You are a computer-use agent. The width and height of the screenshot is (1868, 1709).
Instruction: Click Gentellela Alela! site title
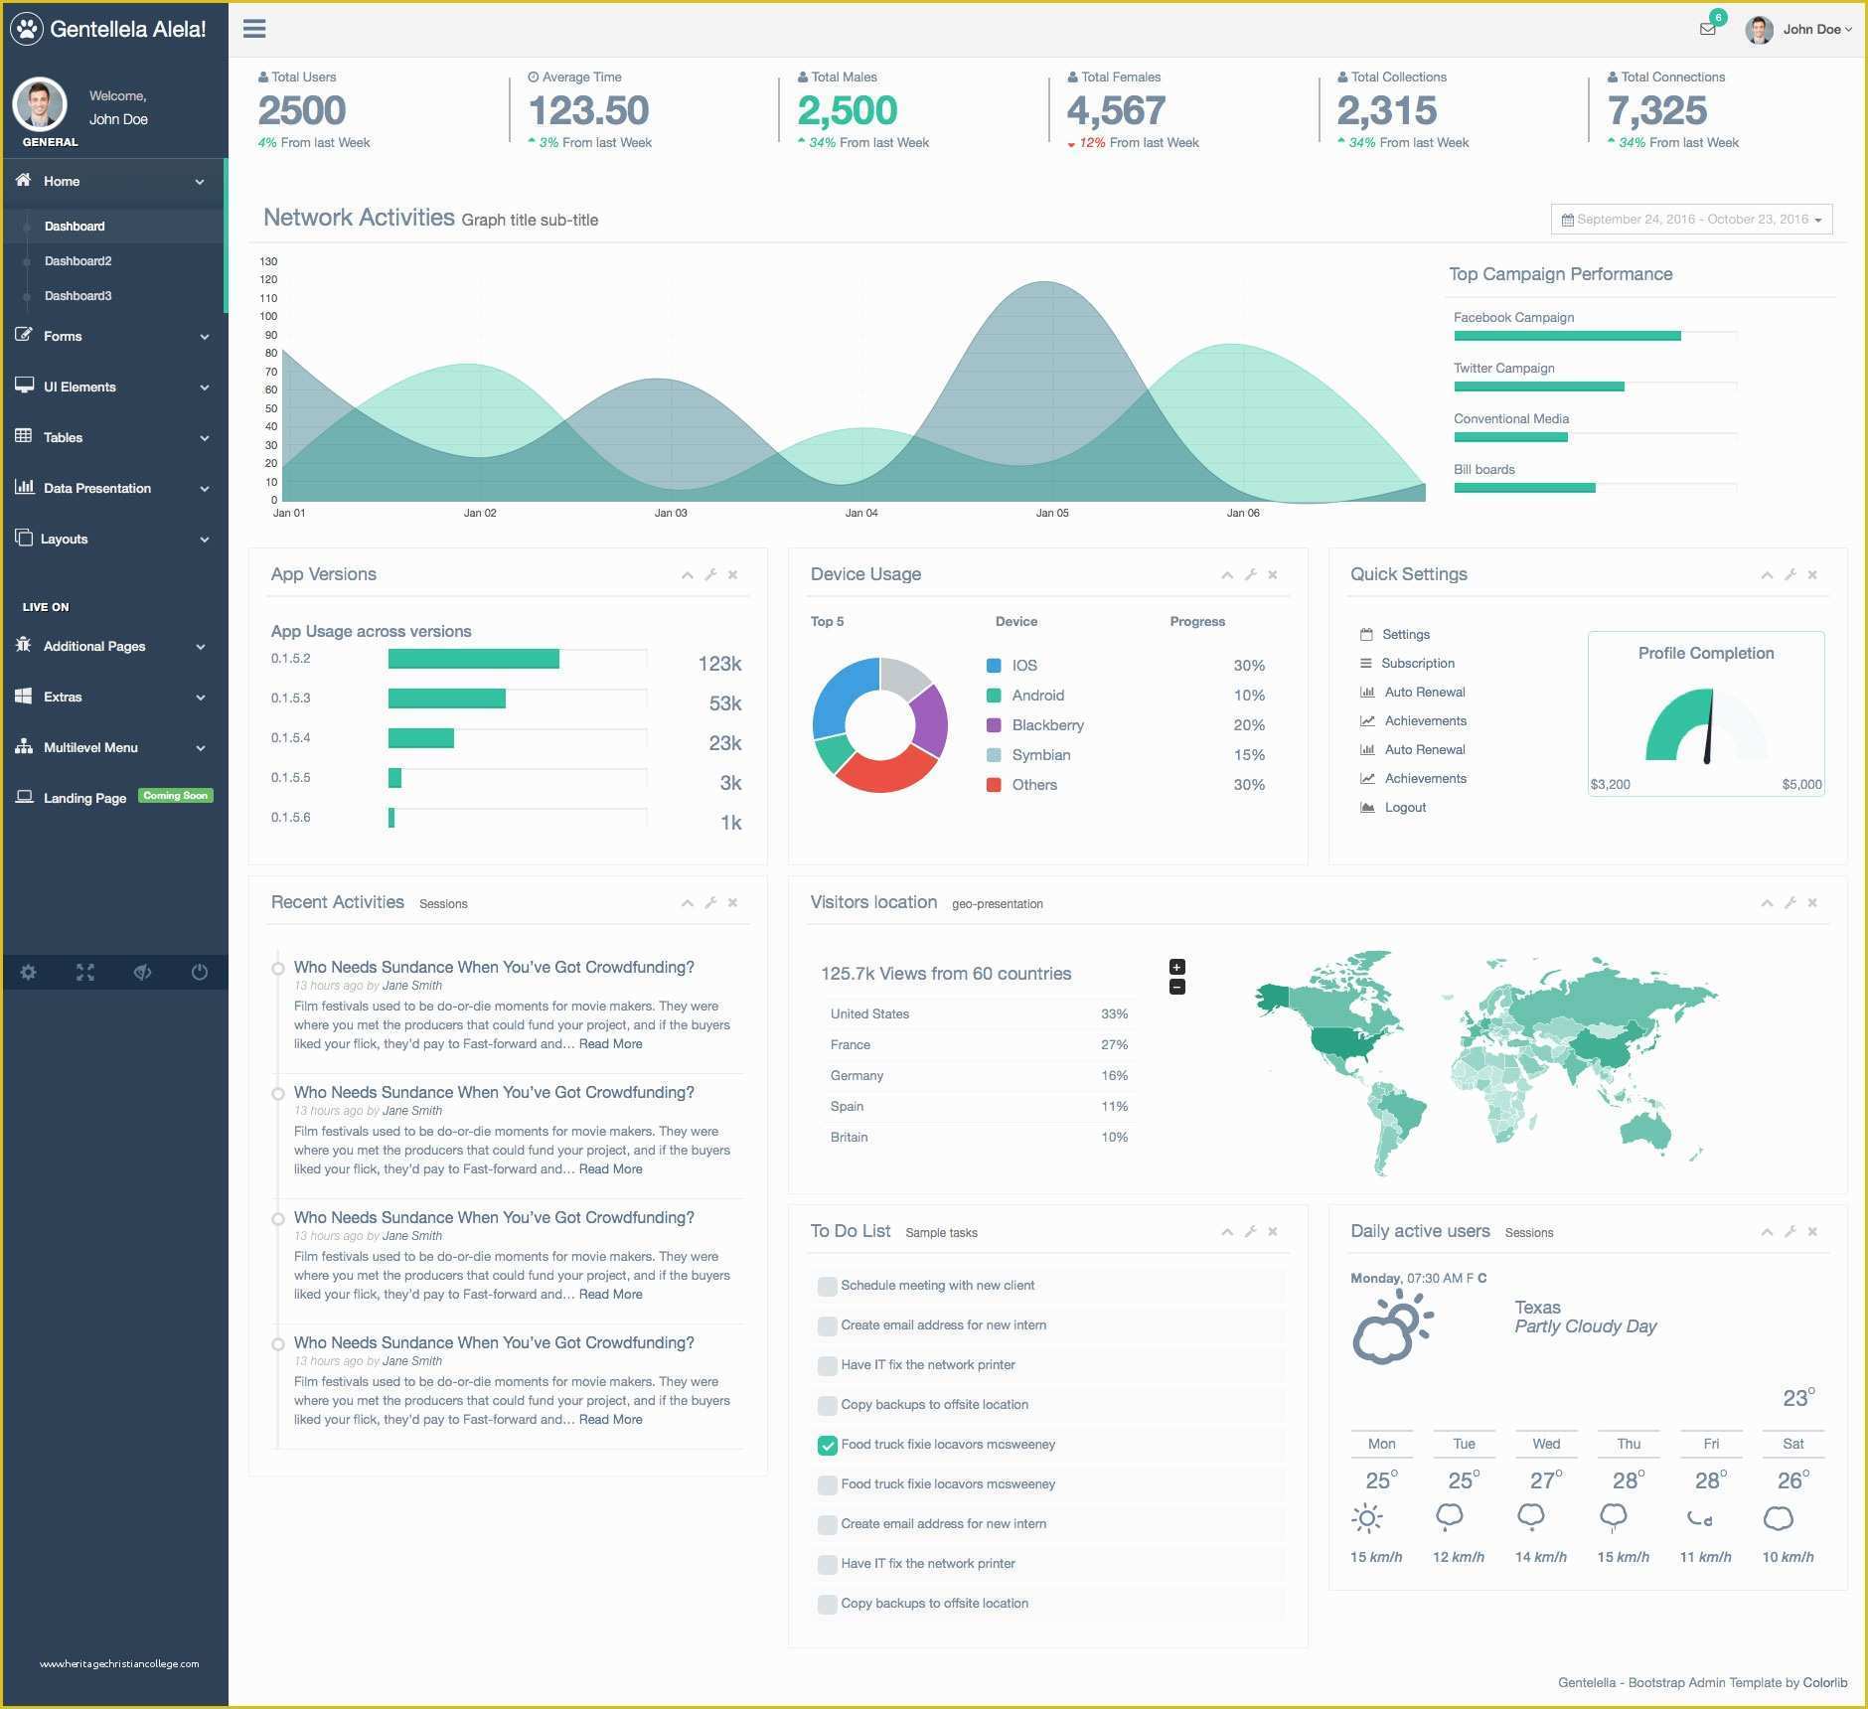[128, 29]
